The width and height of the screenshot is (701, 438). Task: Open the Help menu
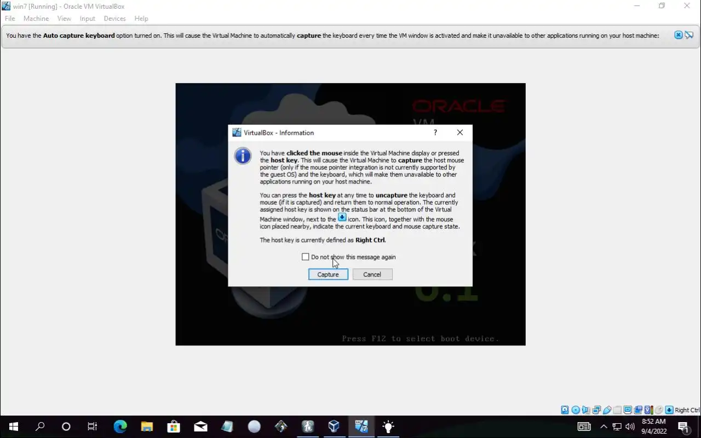click(x=141, y=19)
